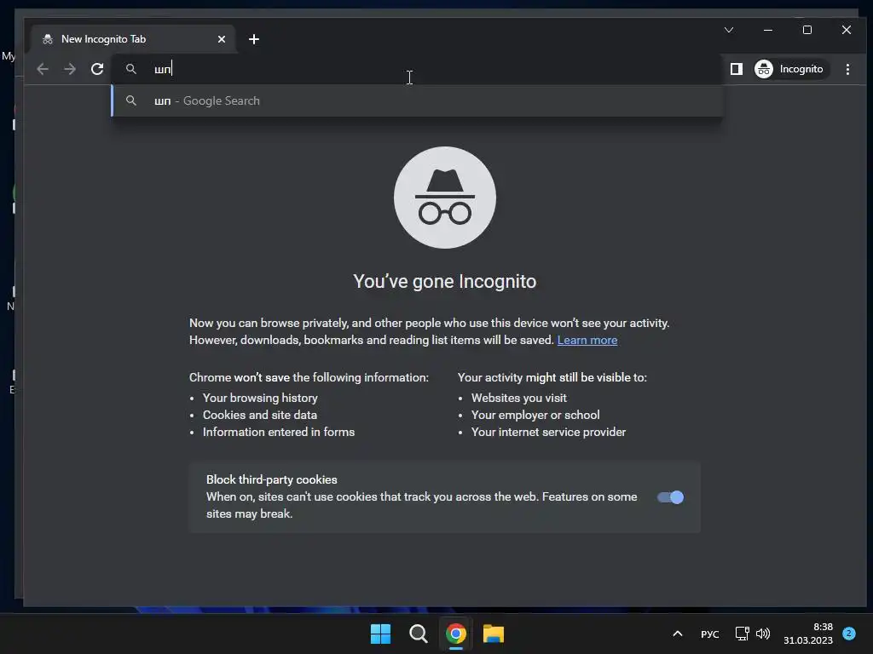Screen dimensions: 873x654
Task: Open the side panel icon
Action: [736, 69]
